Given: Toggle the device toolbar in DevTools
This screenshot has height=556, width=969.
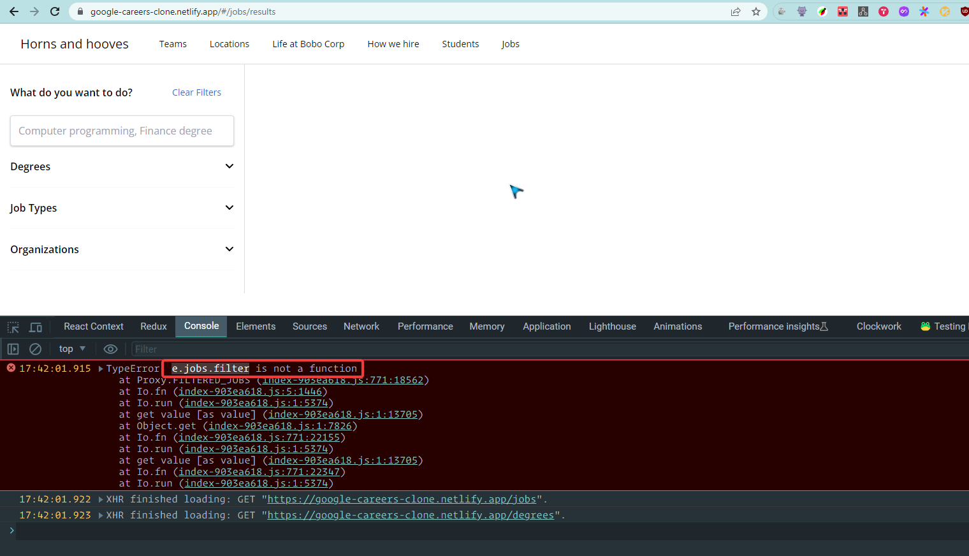Looking at the screenshot, I should pos(36,327).
